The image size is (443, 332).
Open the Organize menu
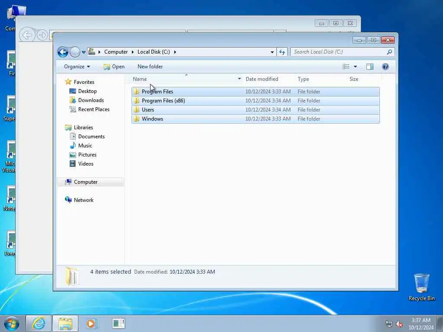coord(77,67)
